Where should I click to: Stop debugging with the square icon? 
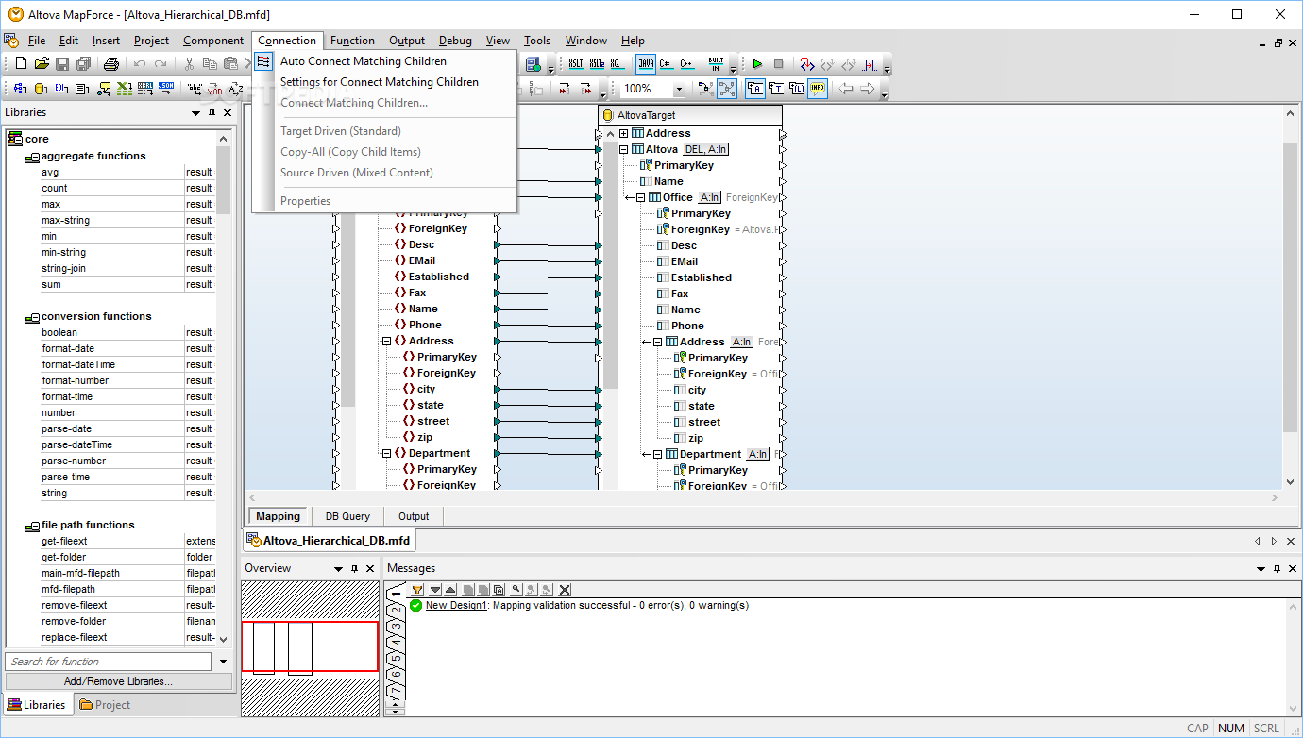click(778, 64)
